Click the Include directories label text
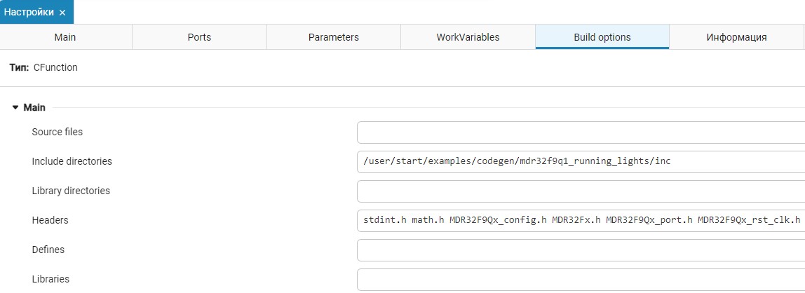This screenshot has width=805, height=293. point(72,161)
